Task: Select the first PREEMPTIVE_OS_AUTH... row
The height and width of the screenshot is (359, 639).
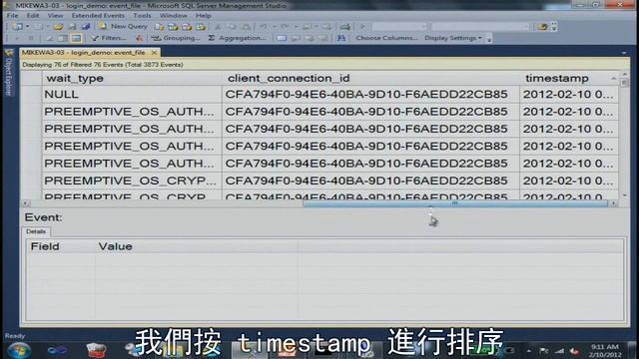Action: pyautogui.click(x=131, y=111)
